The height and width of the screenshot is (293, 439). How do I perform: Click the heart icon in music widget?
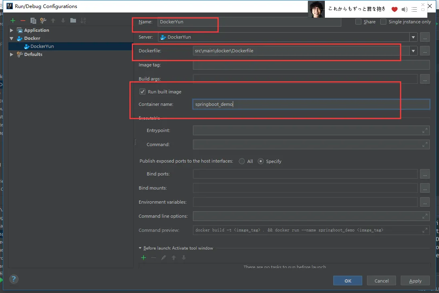point(394,10)
